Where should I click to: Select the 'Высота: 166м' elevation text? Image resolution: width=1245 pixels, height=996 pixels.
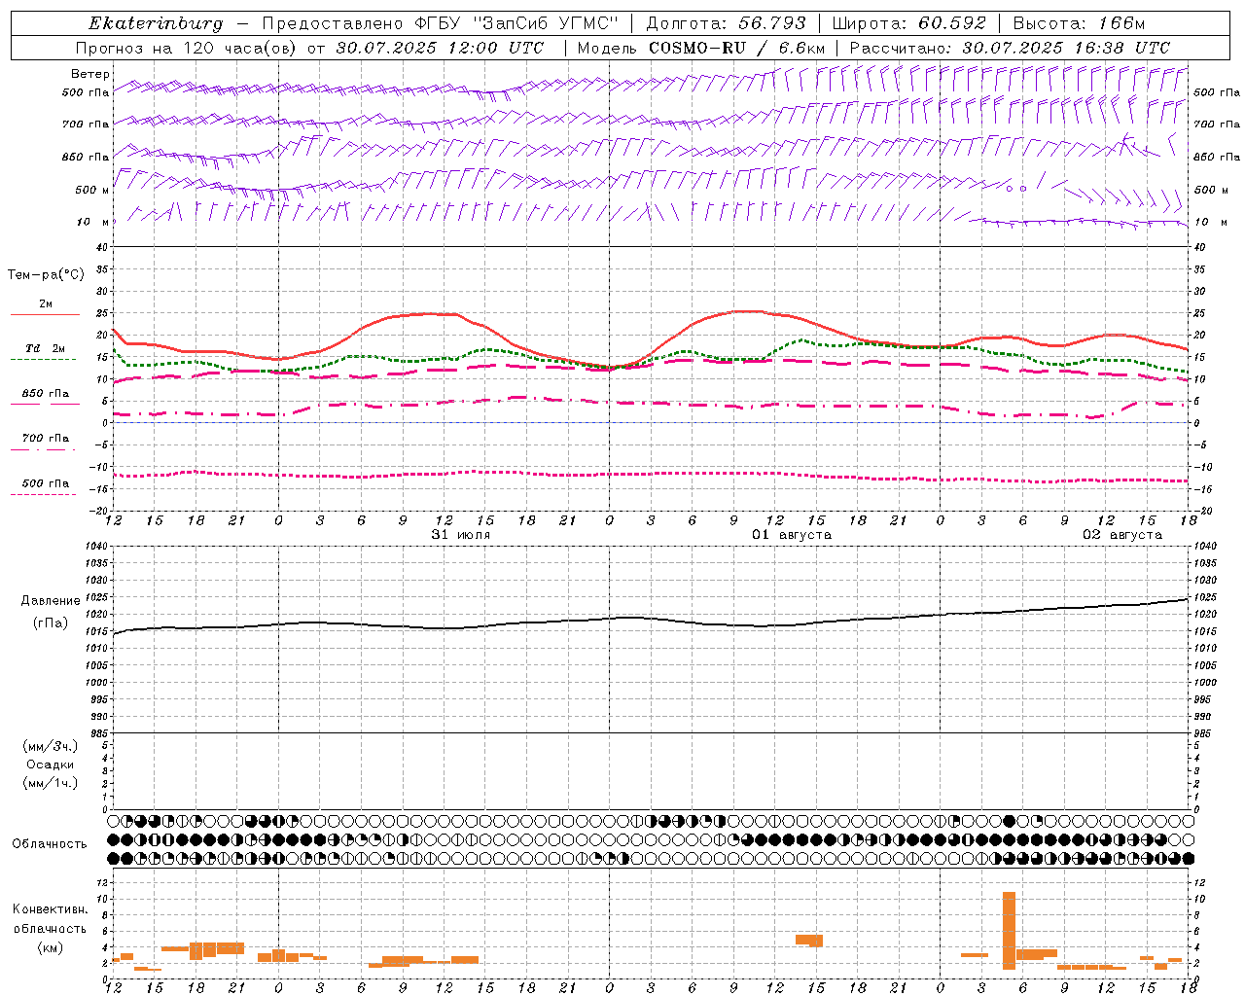[x=1079, y=23]
